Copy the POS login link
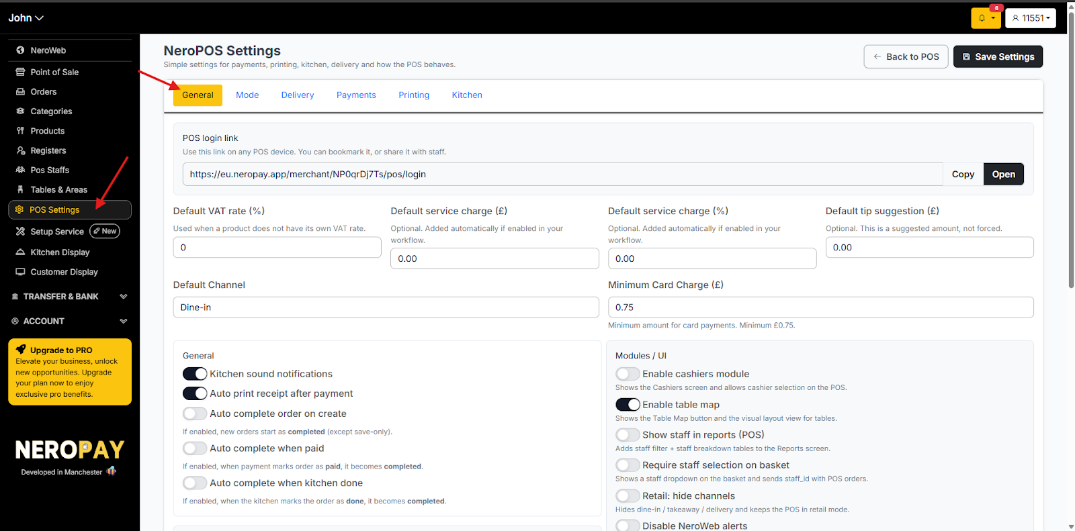The image size is (1075, 531). pyautogui.click(x=963, y=175)
